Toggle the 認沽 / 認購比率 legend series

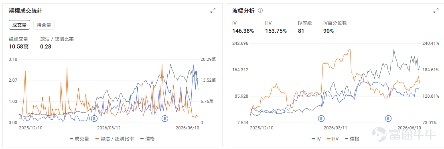pyautogui.click(x=115, y=139)
